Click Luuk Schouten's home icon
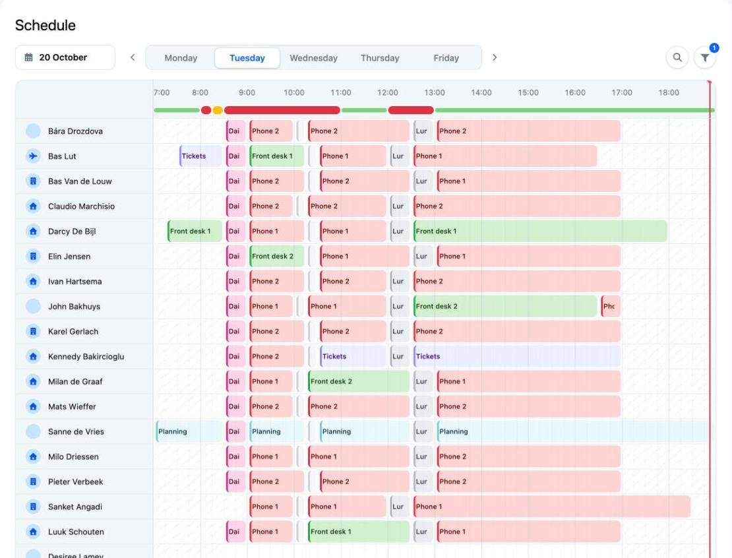Image resolution: width=732 pixels, height=558 pixels. [x=33, y=532]
